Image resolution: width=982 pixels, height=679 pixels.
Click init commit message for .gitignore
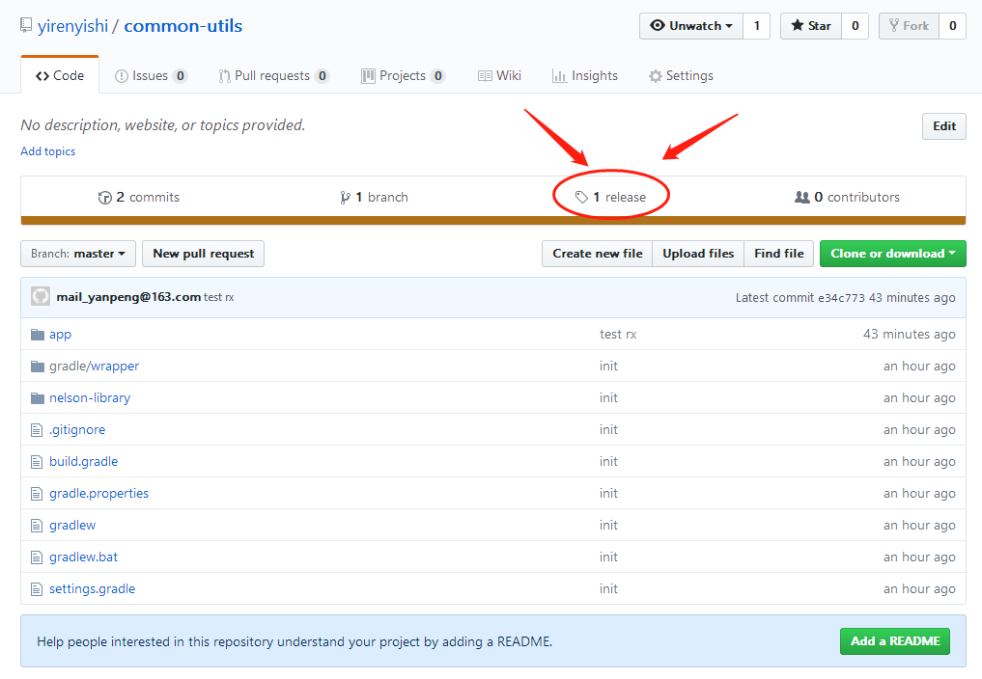point(608,430)
